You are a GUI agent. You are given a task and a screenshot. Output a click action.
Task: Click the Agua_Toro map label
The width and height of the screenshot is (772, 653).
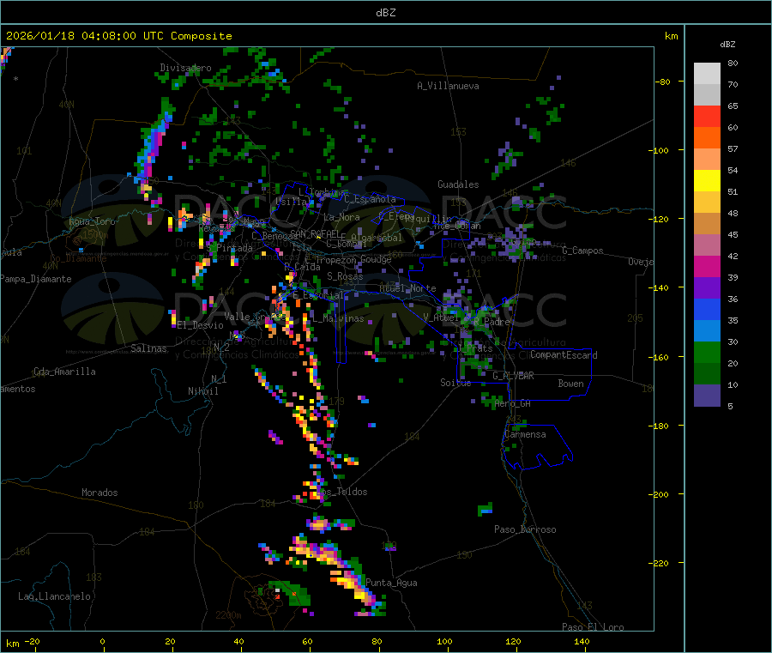click(x=92, y=221)
